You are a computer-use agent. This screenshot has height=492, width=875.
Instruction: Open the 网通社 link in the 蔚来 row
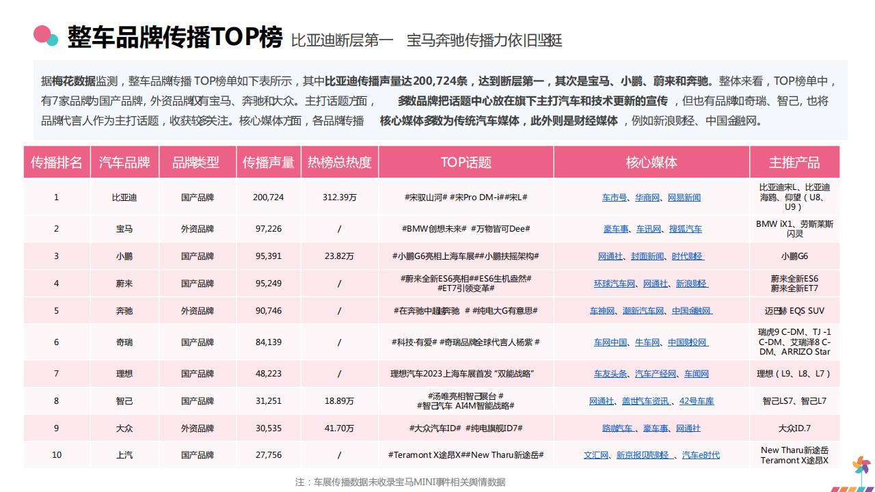(x=656, y=284)
